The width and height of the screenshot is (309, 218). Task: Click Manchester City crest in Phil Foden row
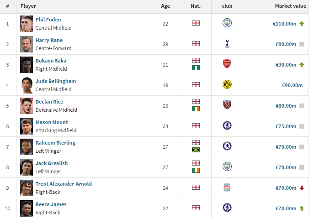click(x=227, y=23)
